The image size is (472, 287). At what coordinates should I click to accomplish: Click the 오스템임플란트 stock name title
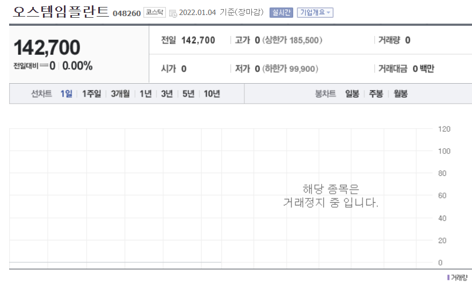pyautogui.click(x=61, y=12)
